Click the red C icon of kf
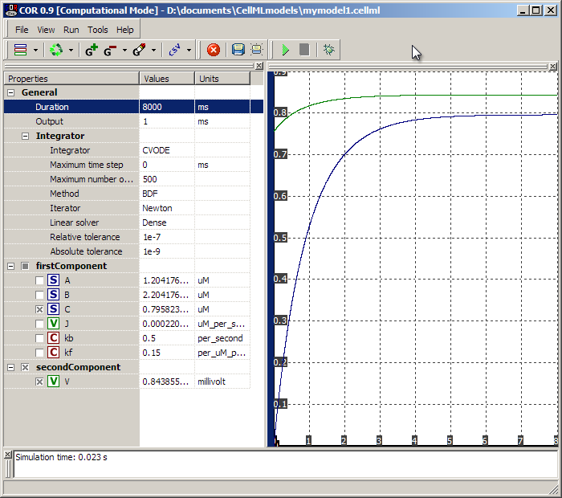The width and height of the screenshot is (562, 498). coord(54,353)
